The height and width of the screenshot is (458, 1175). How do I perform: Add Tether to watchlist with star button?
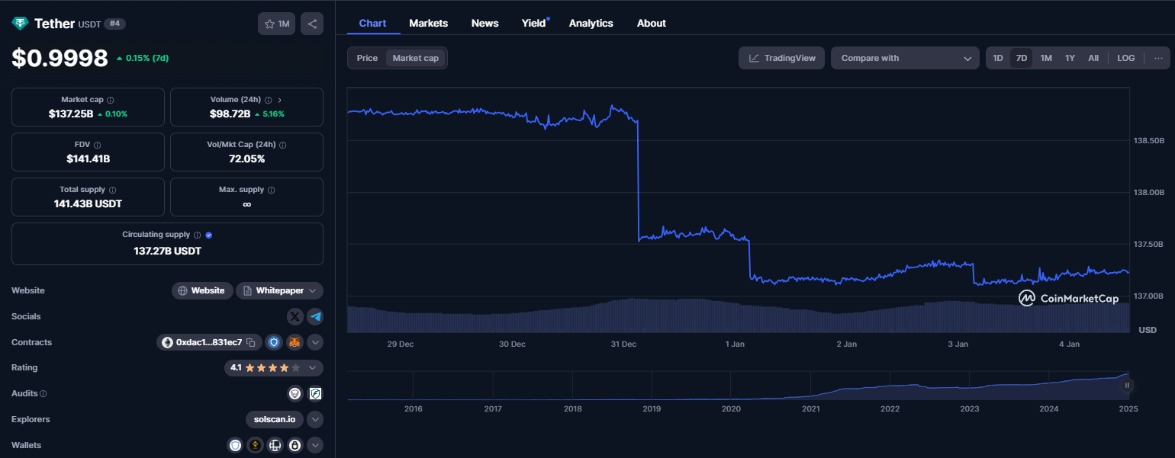pyautogui.click(x=276, y=24)
